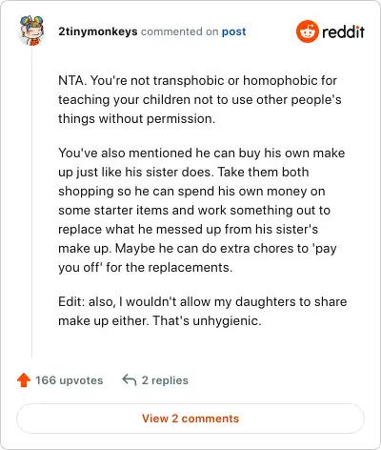Click the reddit wordmark text
This screenshot has height=450, width=381.
[x=343, y=31]
